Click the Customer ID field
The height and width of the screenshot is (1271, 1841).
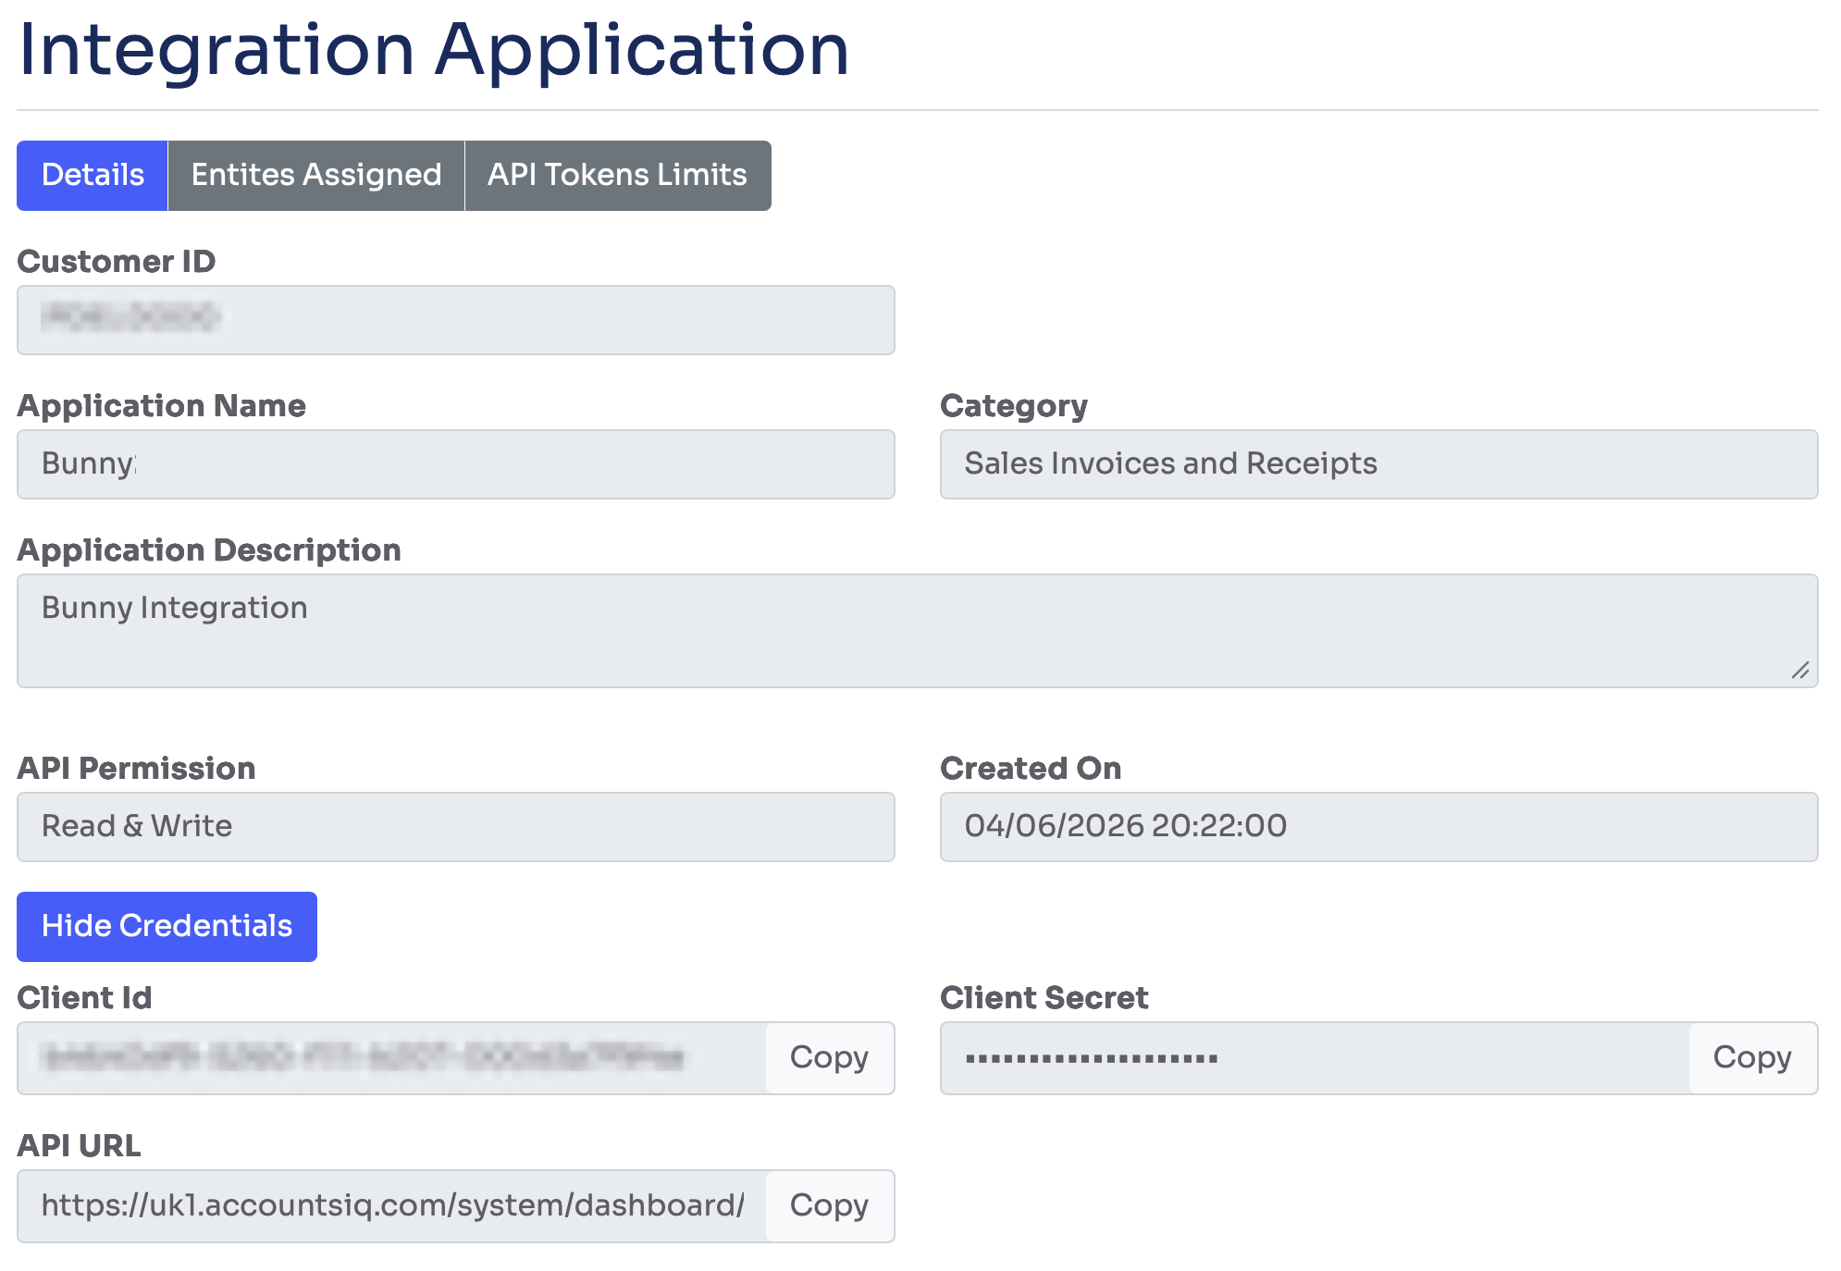pos(455,320)
